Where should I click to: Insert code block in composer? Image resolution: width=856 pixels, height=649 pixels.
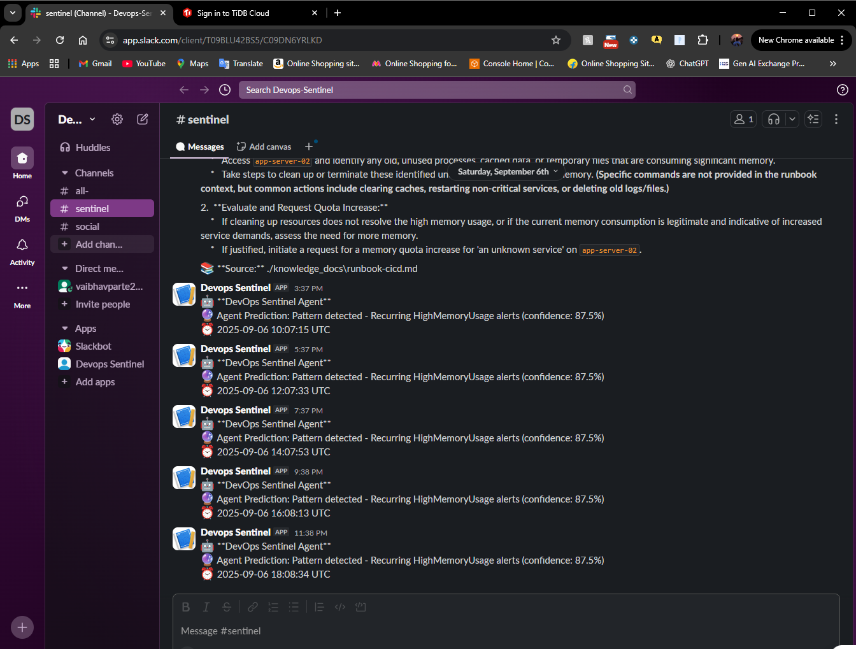(x=360, y=607)
